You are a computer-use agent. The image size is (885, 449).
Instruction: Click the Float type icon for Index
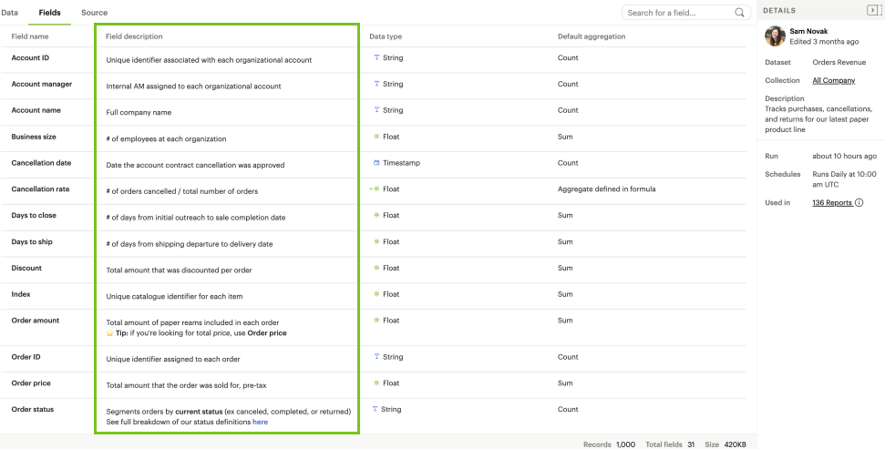[376, 294]
